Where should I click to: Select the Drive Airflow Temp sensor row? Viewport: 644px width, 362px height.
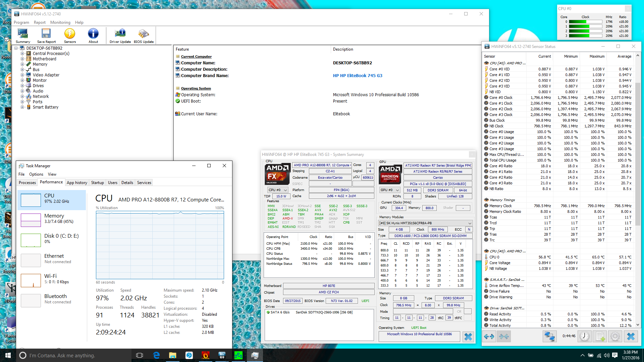(x=558, y=286)
